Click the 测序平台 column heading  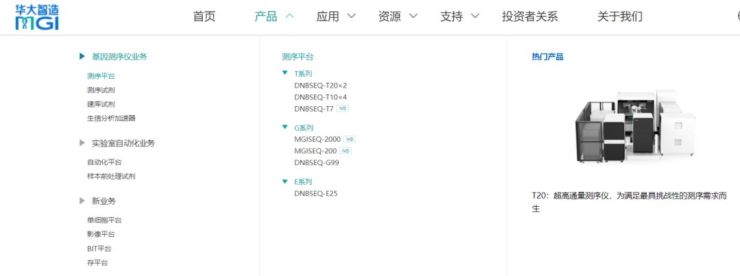pos(297,57)
